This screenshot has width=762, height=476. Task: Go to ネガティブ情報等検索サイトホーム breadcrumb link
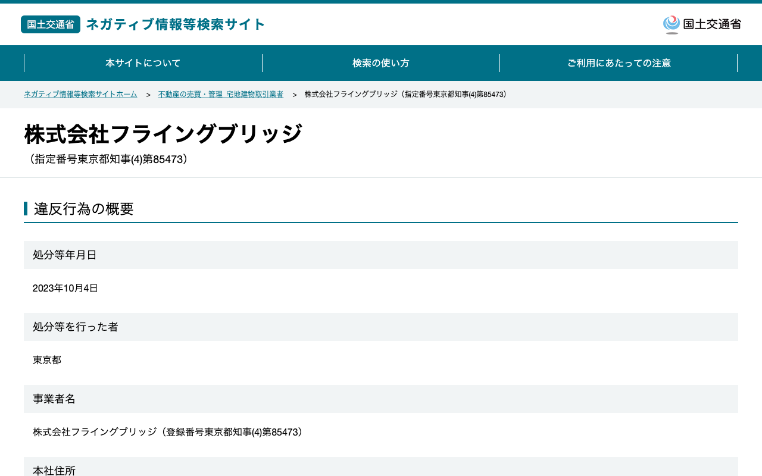tap(80, 95)
